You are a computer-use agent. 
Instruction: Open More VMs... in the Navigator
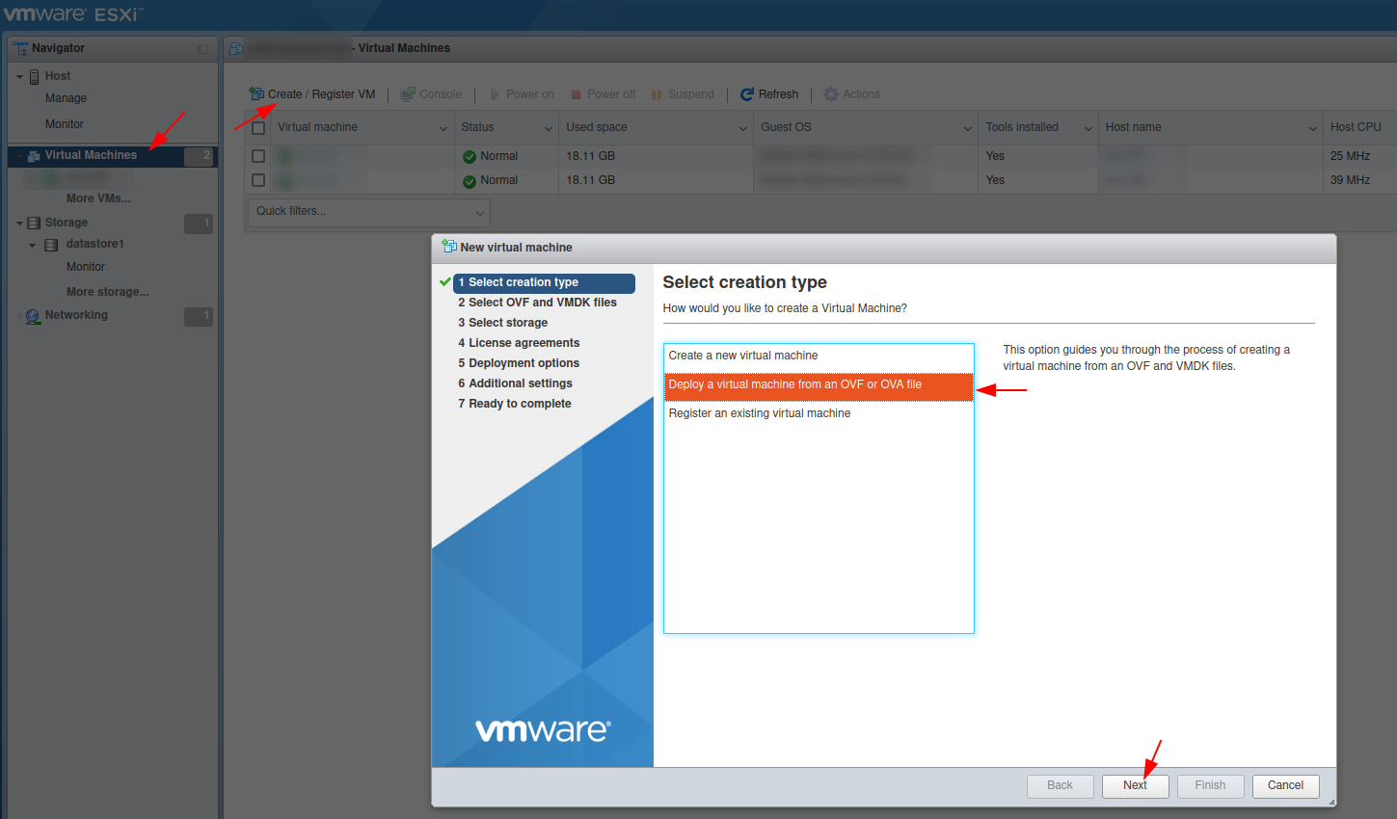[x=98, y=198]
